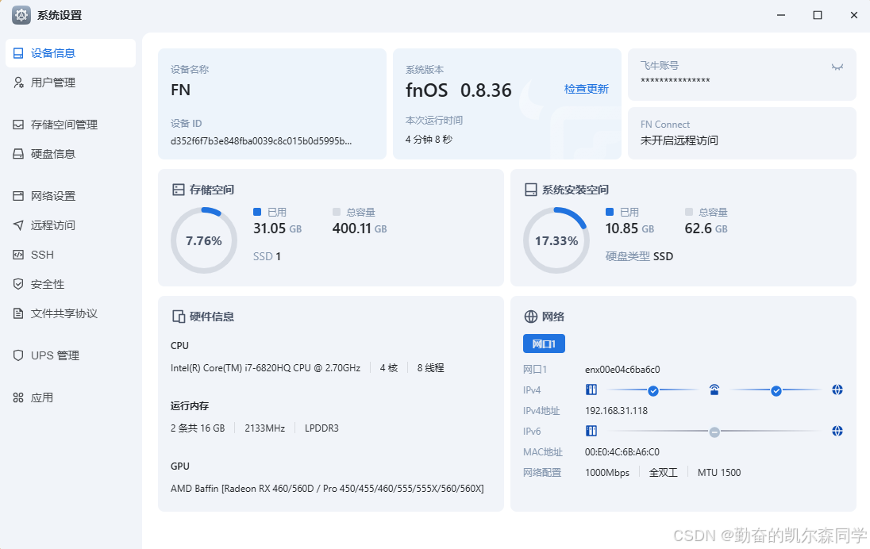Click the IPv4 router icon in middle
This screenshot has height=549, width=870.
714,390
